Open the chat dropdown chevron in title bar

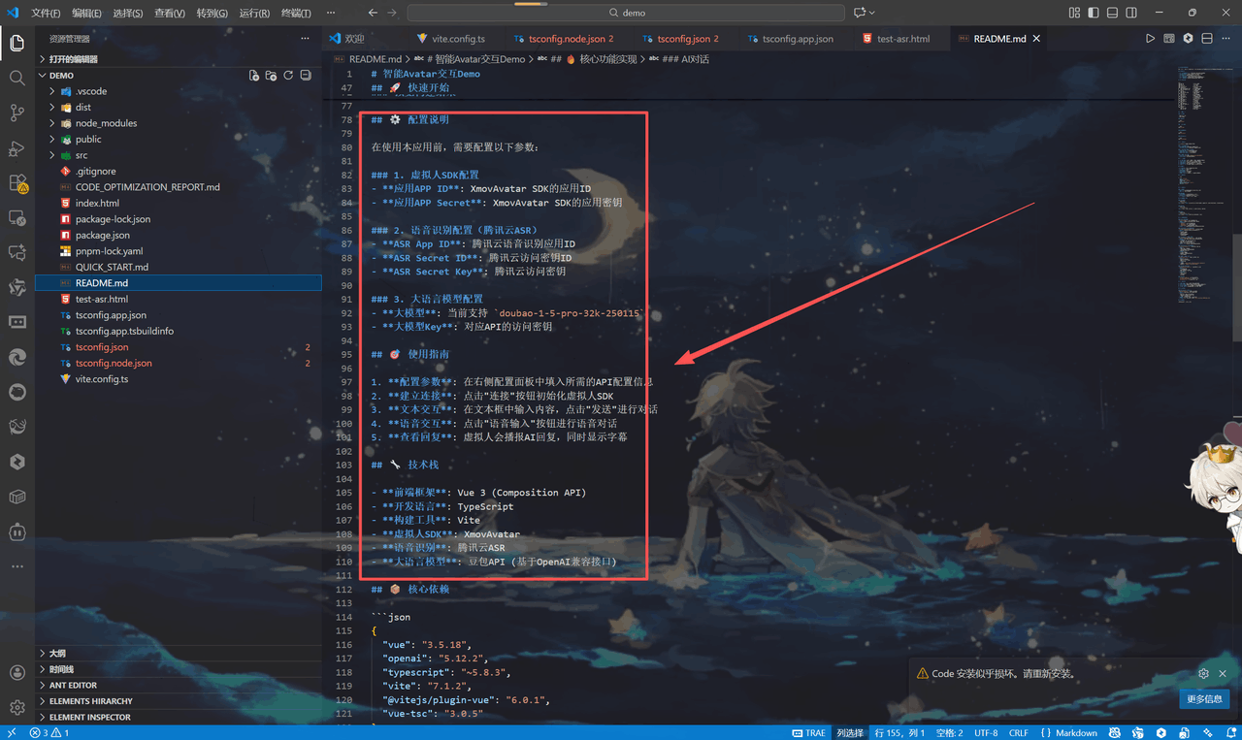click(871, 13)
